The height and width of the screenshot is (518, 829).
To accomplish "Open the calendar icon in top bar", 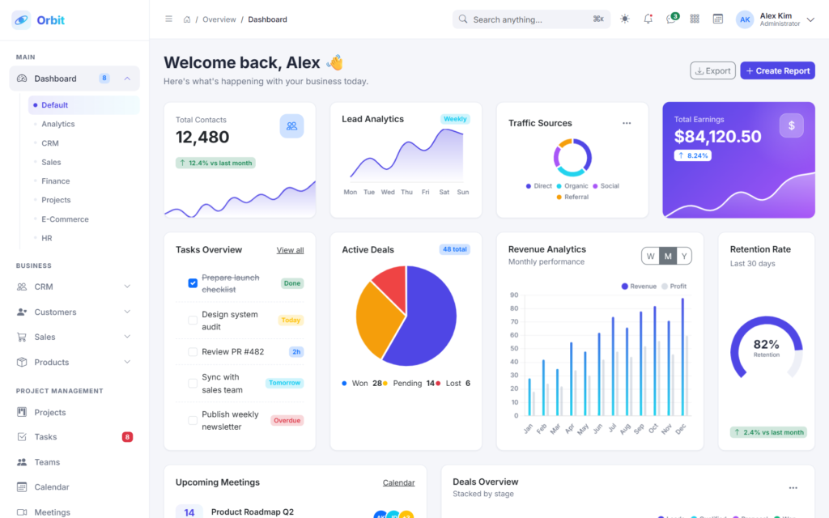I will [x=718, y=19].
